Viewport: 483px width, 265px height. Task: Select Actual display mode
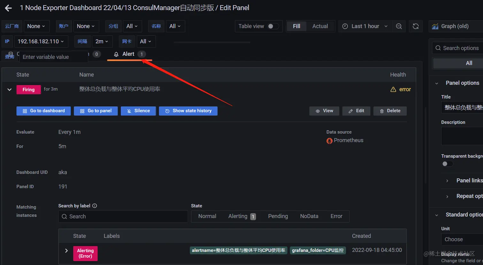pos(320,26)
